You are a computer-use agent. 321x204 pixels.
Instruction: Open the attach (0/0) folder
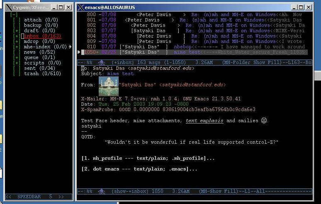(41, 20)
